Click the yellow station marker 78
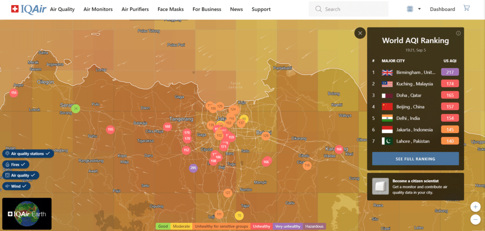 coord(239,215)
